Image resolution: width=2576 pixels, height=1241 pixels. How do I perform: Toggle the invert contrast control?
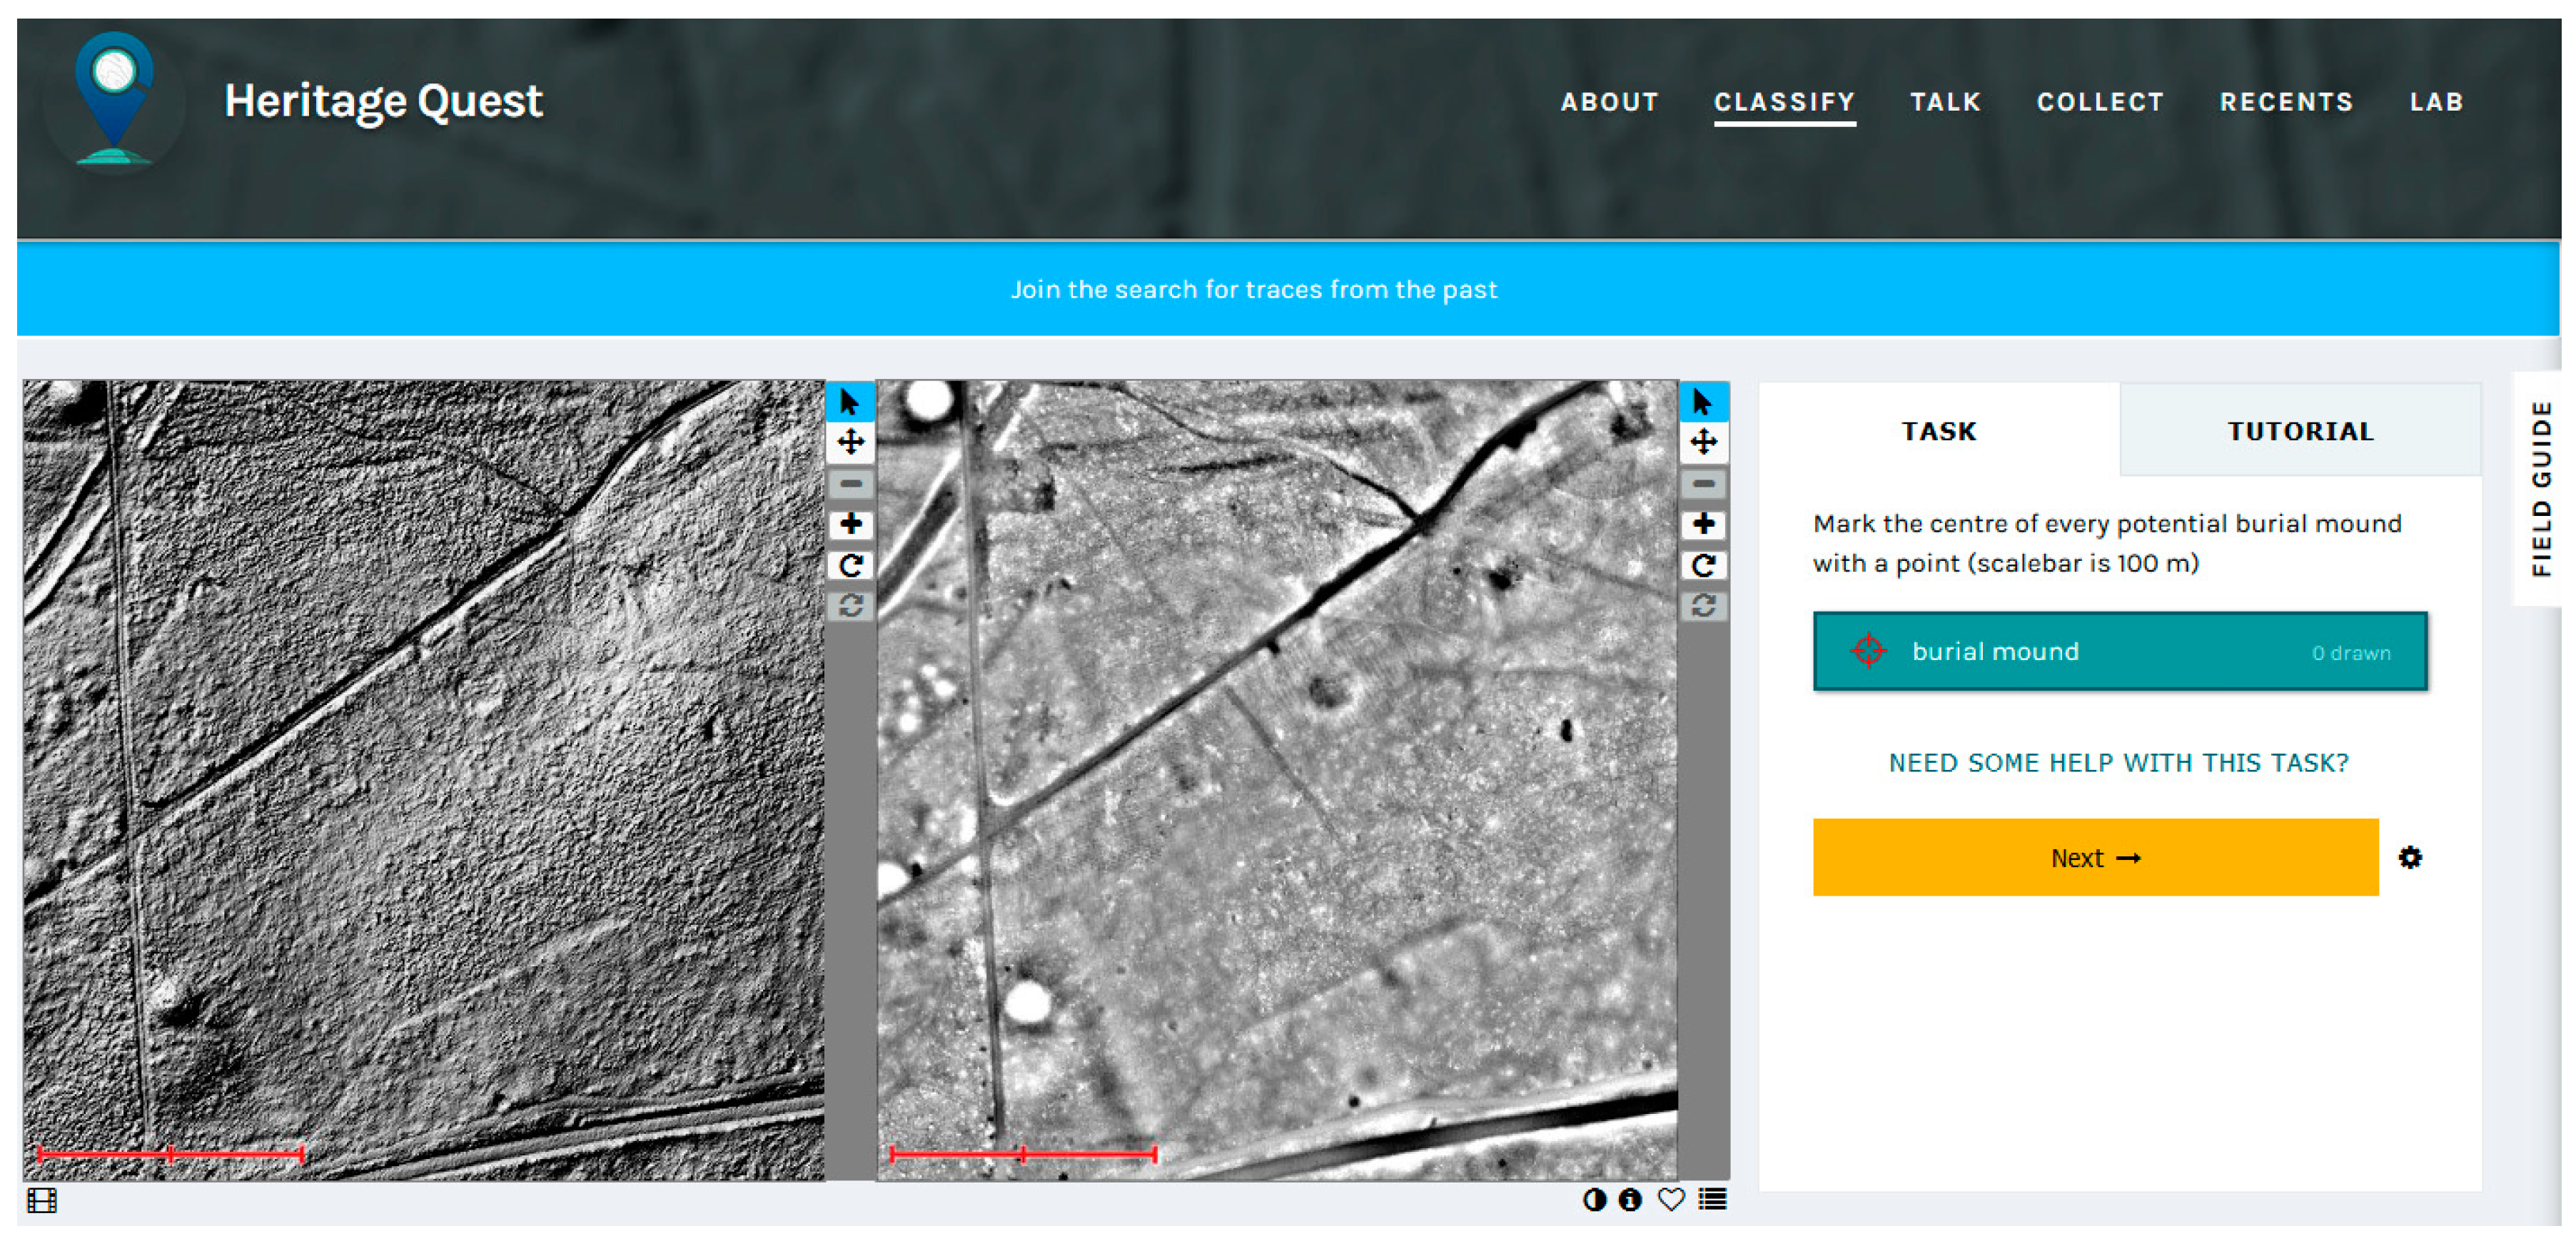pos(1594,1199)
